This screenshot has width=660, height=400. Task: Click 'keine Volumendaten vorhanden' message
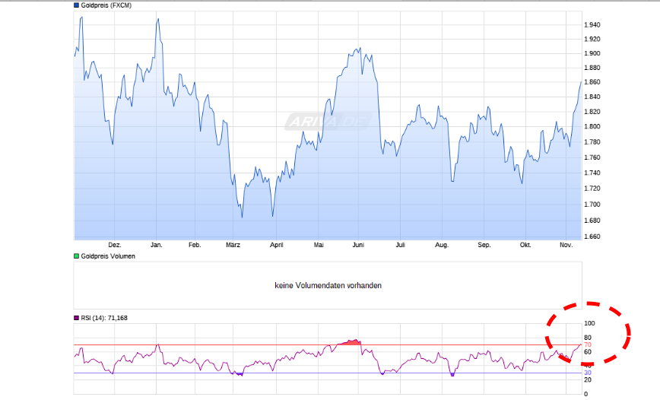328,286
